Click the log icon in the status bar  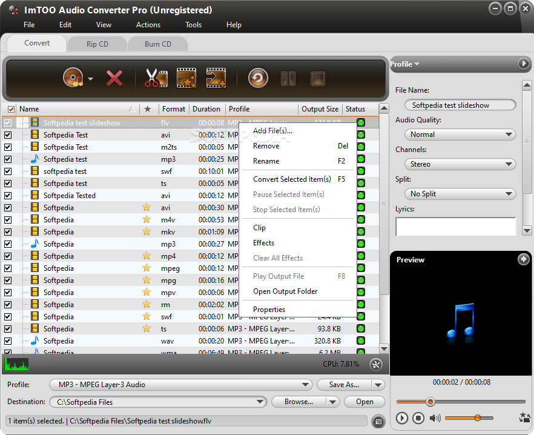coord(378,421)
